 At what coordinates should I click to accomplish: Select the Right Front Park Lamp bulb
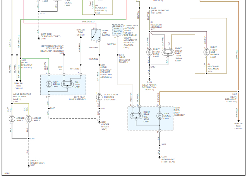pyautogui.click(x=149, y=52)
